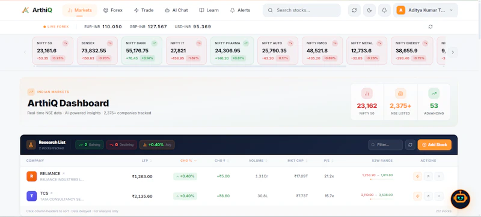Sort by the VOLUME column header

[258, 161]
